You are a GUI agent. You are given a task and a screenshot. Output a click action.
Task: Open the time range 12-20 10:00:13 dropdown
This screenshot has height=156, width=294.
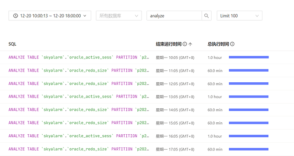click(49, 16)
